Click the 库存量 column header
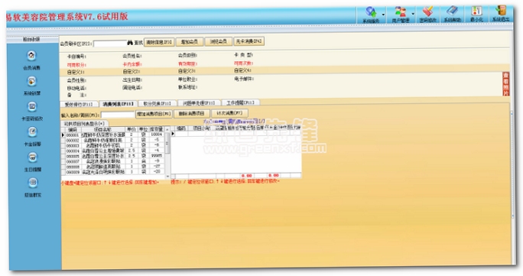The image size is (523, 276). click(x=156, y=129)
